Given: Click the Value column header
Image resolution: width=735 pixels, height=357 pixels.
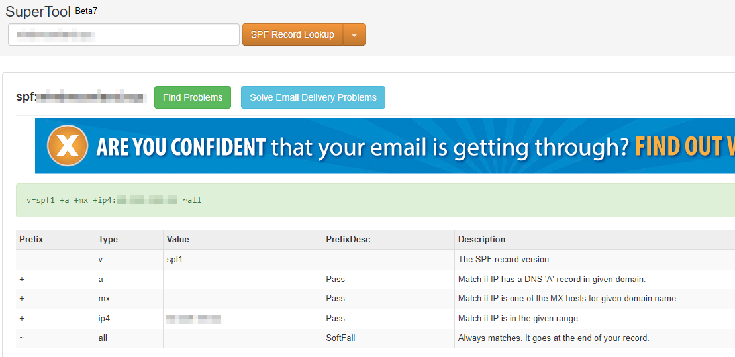Looking at the screenshot, I should (x=177, y=240).
